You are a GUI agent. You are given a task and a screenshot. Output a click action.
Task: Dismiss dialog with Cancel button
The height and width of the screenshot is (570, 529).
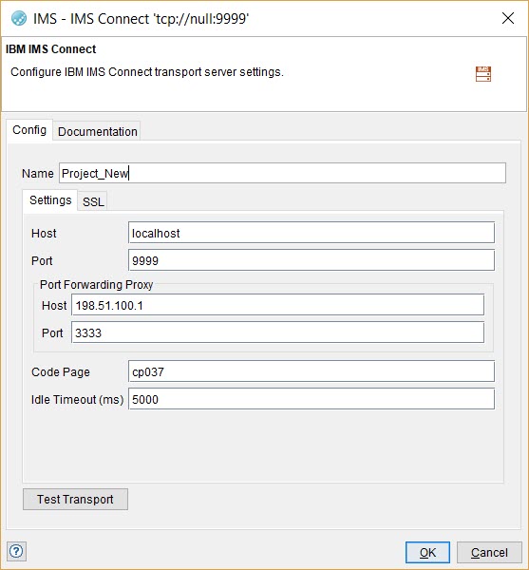(489, 552)
